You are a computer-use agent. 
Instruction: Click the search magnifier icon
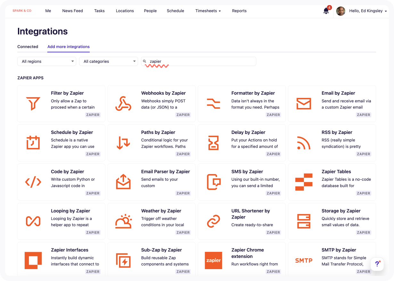point(144,61)
